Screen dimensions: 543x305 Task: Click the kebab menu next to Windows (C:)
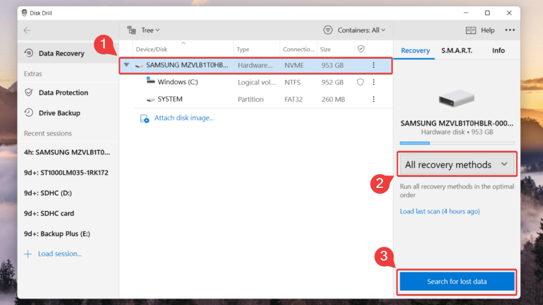(374, 82)
